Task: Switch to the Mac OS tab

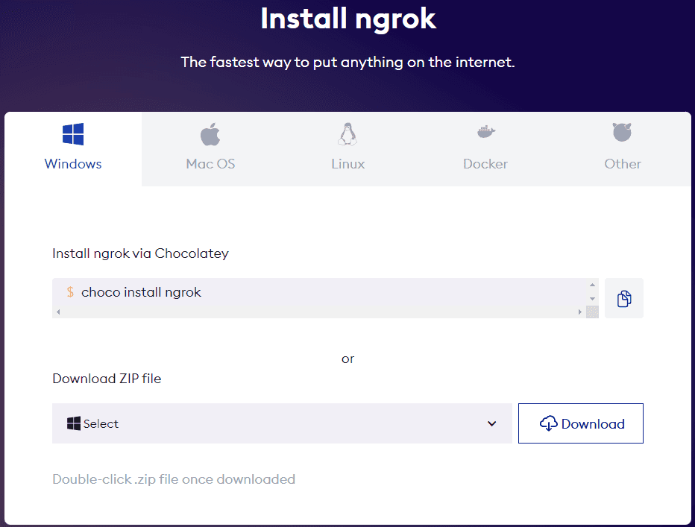Action: point(210,149)
